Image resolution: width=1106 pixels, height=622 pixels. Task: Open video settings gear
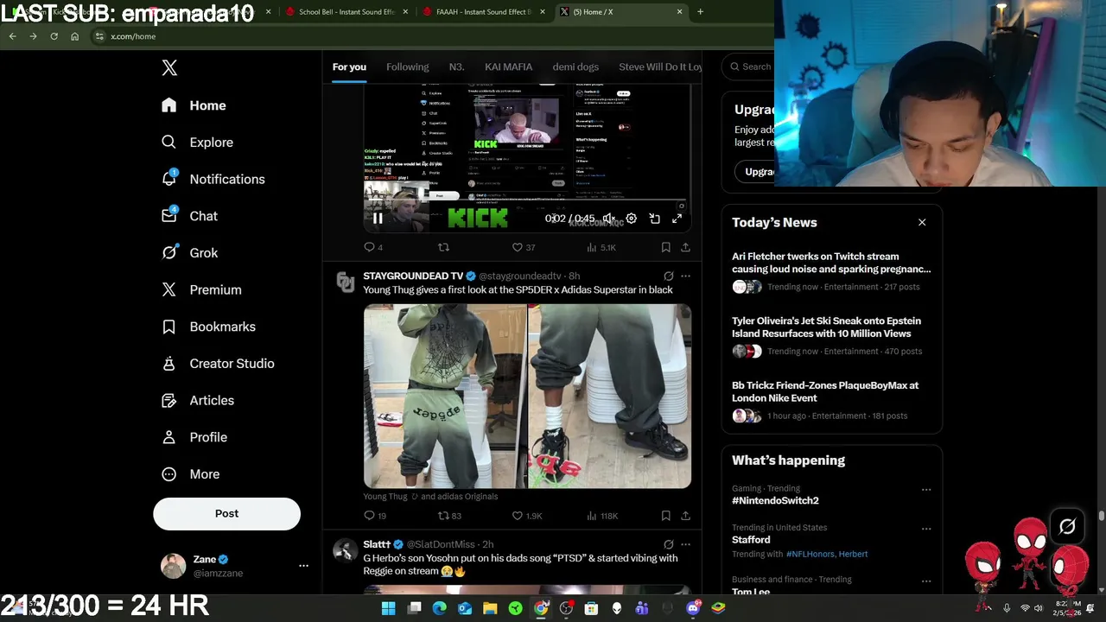(x=632, y=219)
